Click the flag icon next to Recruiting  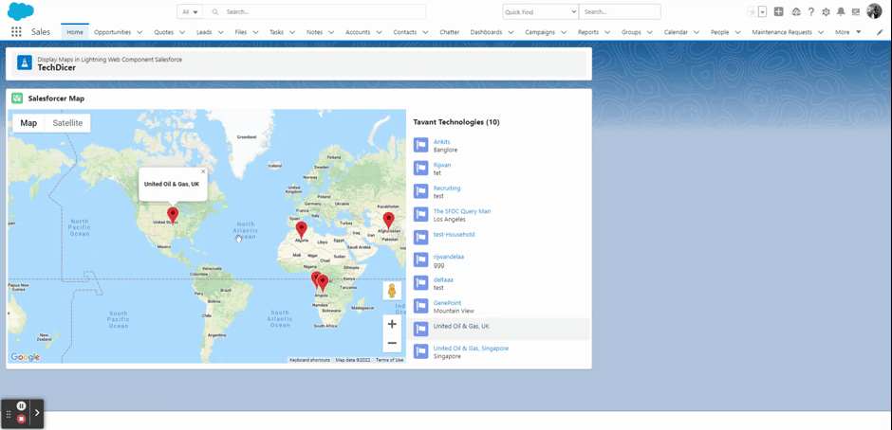coord(421,191)
